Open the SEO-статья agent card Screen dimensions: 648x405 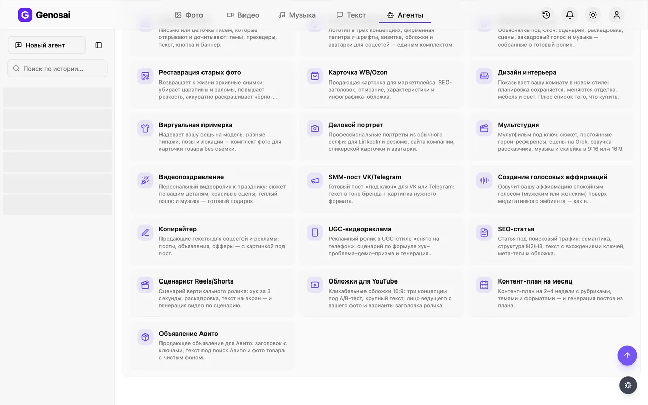(551, 241)
